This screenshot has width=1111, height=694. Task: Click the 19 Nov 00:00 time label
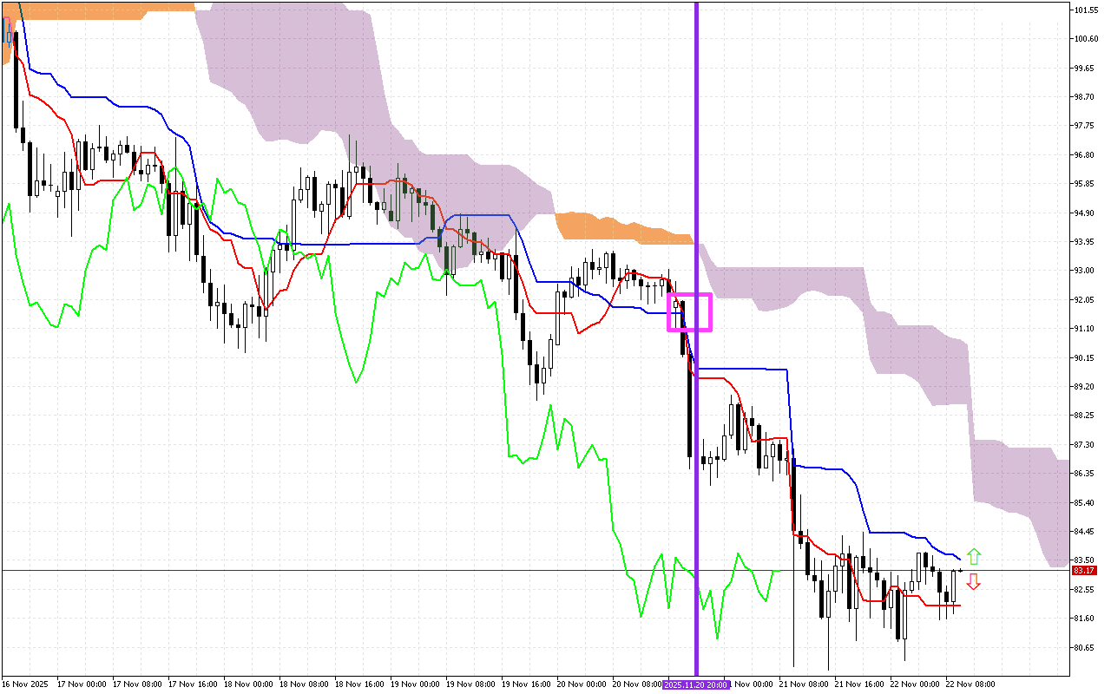(x=415, y=684)
